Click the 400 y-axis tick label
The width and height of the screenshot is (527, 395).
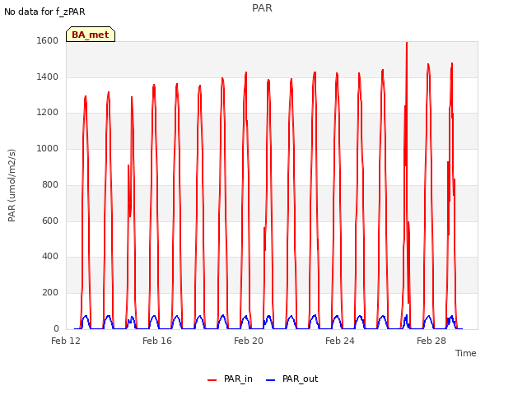coord(50,256)
